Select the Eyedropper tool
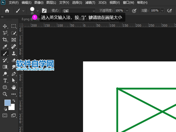The width and height of the screenshot is (176, 132). pyautogui.click(x=5, y=47)
